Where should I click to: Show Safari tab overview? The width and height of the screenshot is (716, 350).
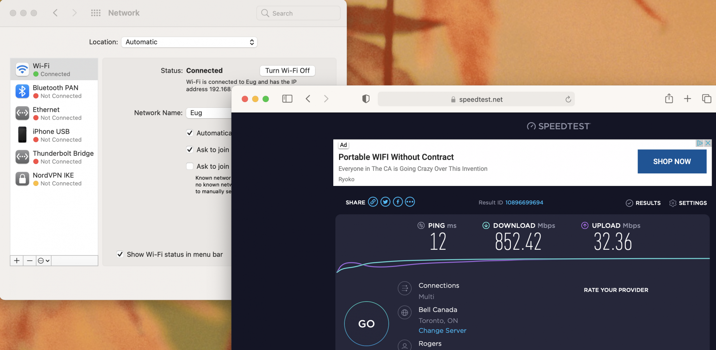(x=707, y=99)
